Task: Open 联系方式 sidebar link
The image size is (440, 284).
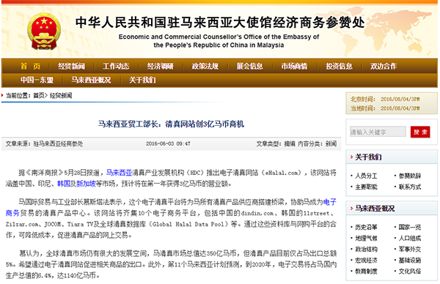Action: click(410, 187)
